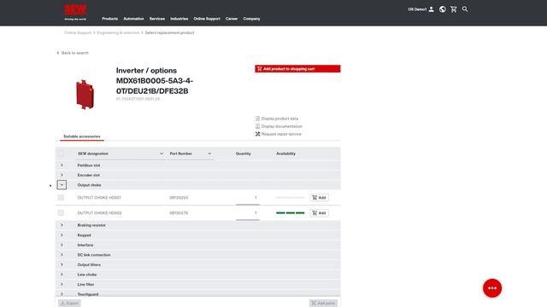The image size is (547, 307).
Task: Expand the Braking resistor row
Action: (62, 225)
